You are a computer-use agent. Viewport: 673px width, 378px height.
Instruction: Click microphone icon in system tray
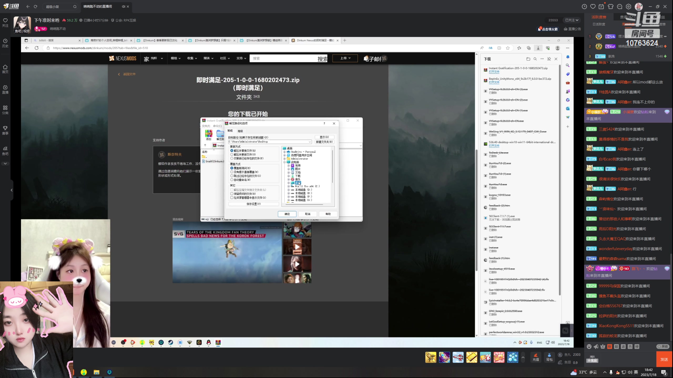pos(611,372)
